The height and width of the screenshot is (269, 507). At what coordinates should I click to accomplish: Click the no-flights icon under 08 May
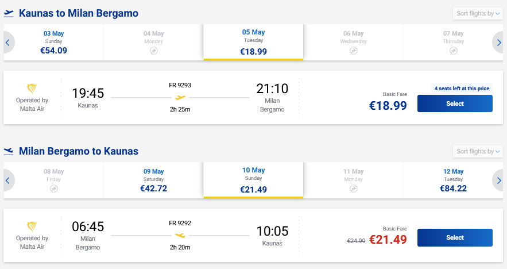54,189
